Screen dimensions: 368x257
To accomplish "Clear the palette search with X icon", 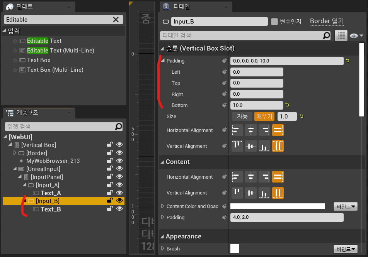I will pos(116,20).
